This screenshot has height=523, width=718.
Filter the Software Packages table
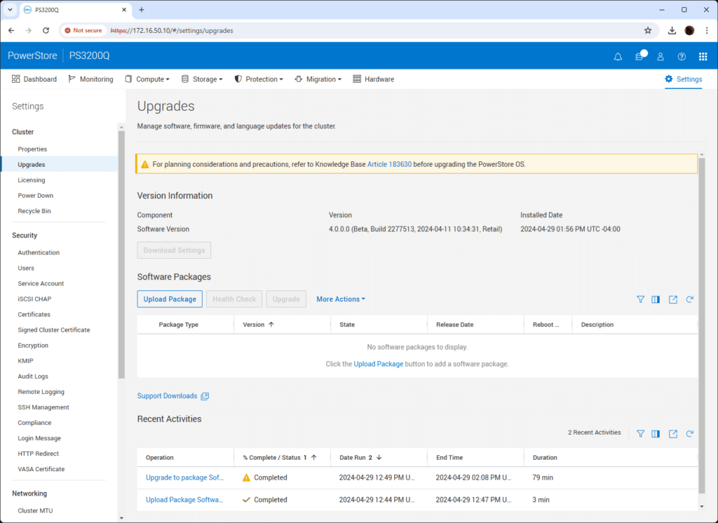click(x=640, y=299)
